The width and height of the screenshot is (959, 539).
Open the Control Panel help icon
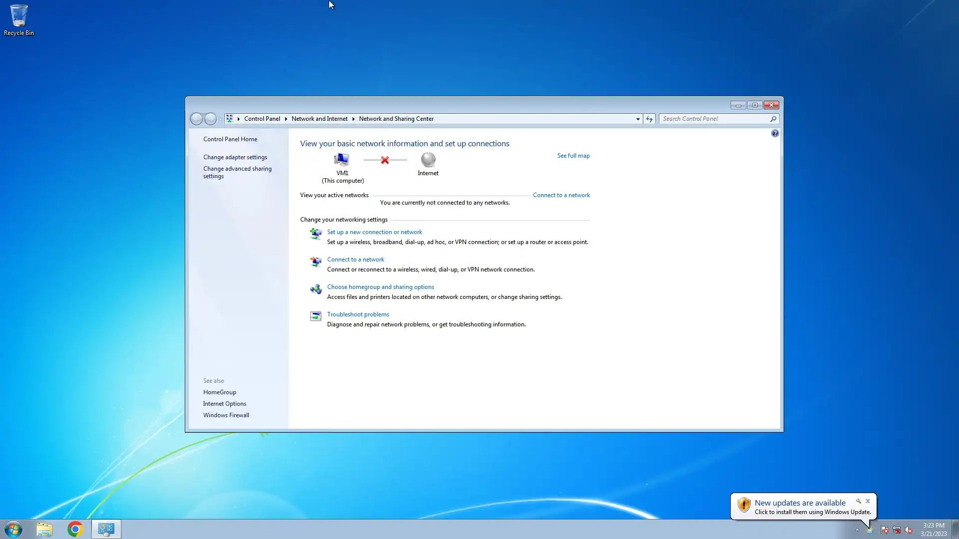coord(775,133)
